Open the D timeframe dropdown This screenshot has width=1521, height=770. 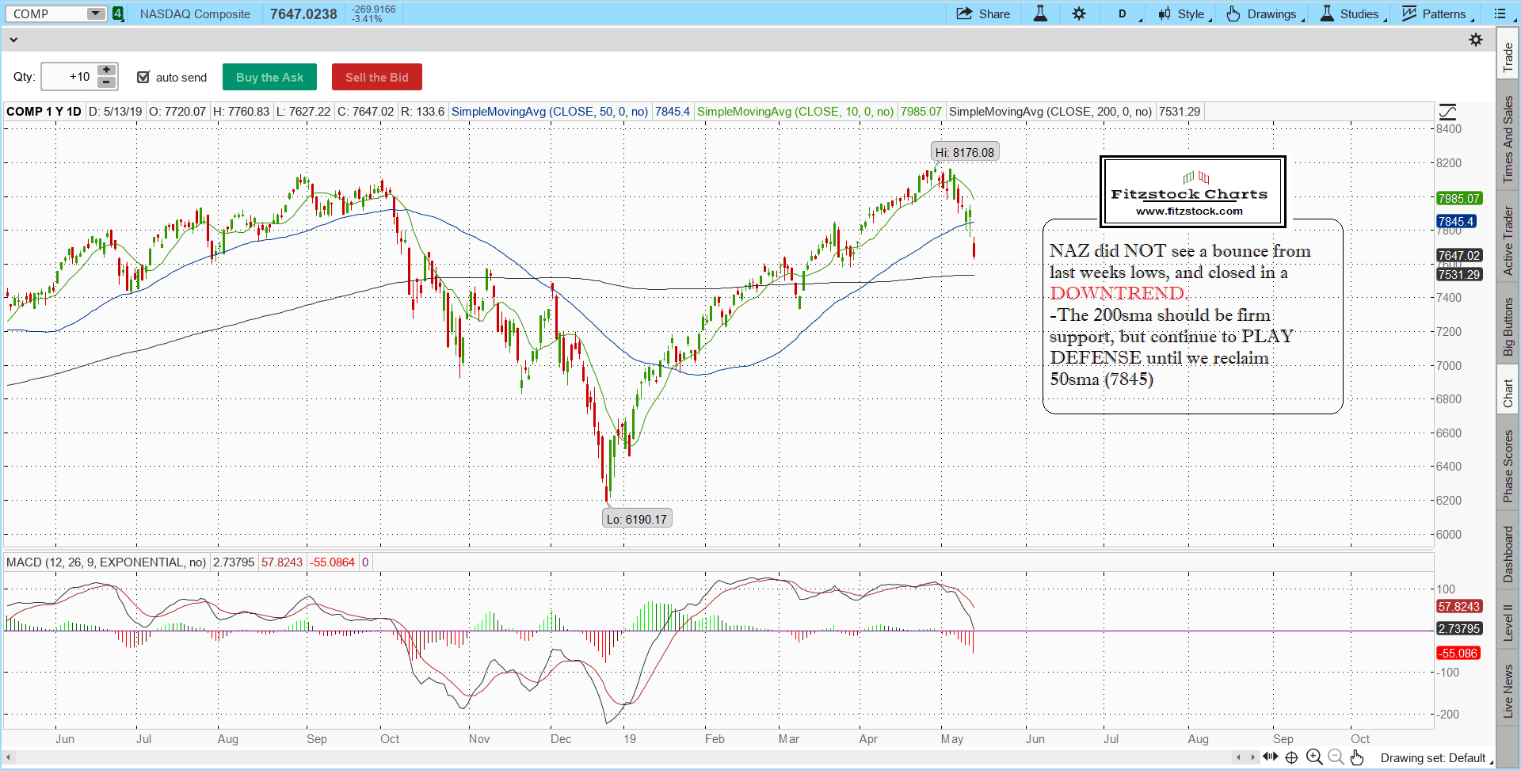(1123, 13)
